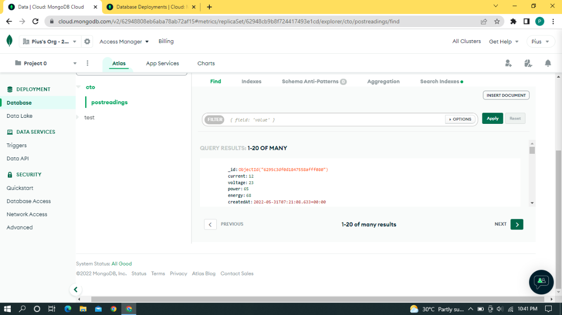Reload the current page
562x315 pixels.
click(35, 21)
